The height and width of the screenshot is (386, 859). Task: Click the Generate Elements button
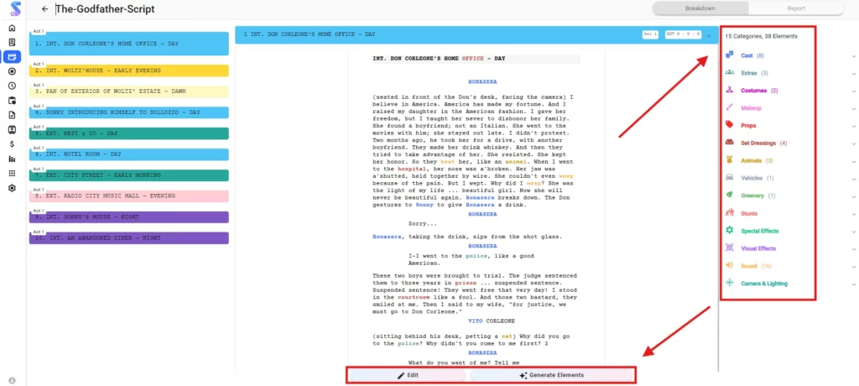552,376
